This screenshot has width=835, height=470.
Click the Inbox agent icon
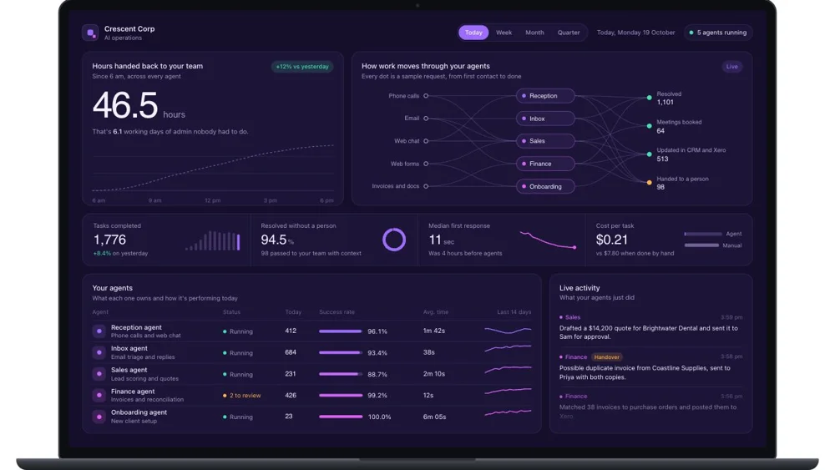pyautogui.click(x=99, y=352)
